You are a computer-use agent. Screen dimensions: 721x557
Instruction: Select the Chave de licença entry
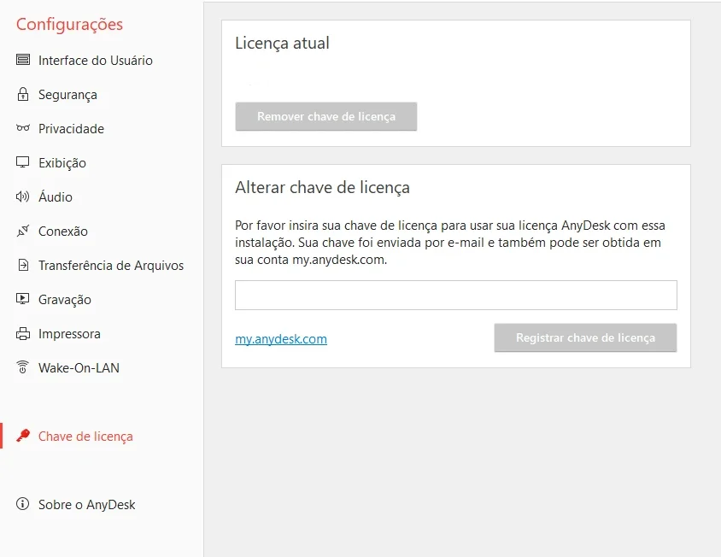tap(85, 437)
